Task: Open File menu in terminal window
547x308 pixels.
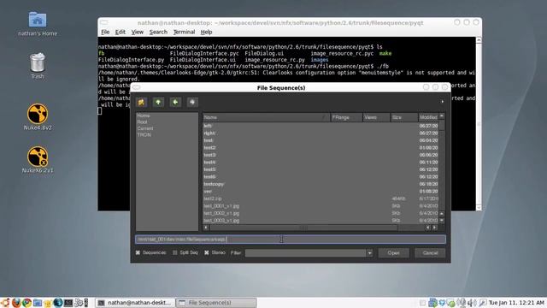Action: coord(105,32)
